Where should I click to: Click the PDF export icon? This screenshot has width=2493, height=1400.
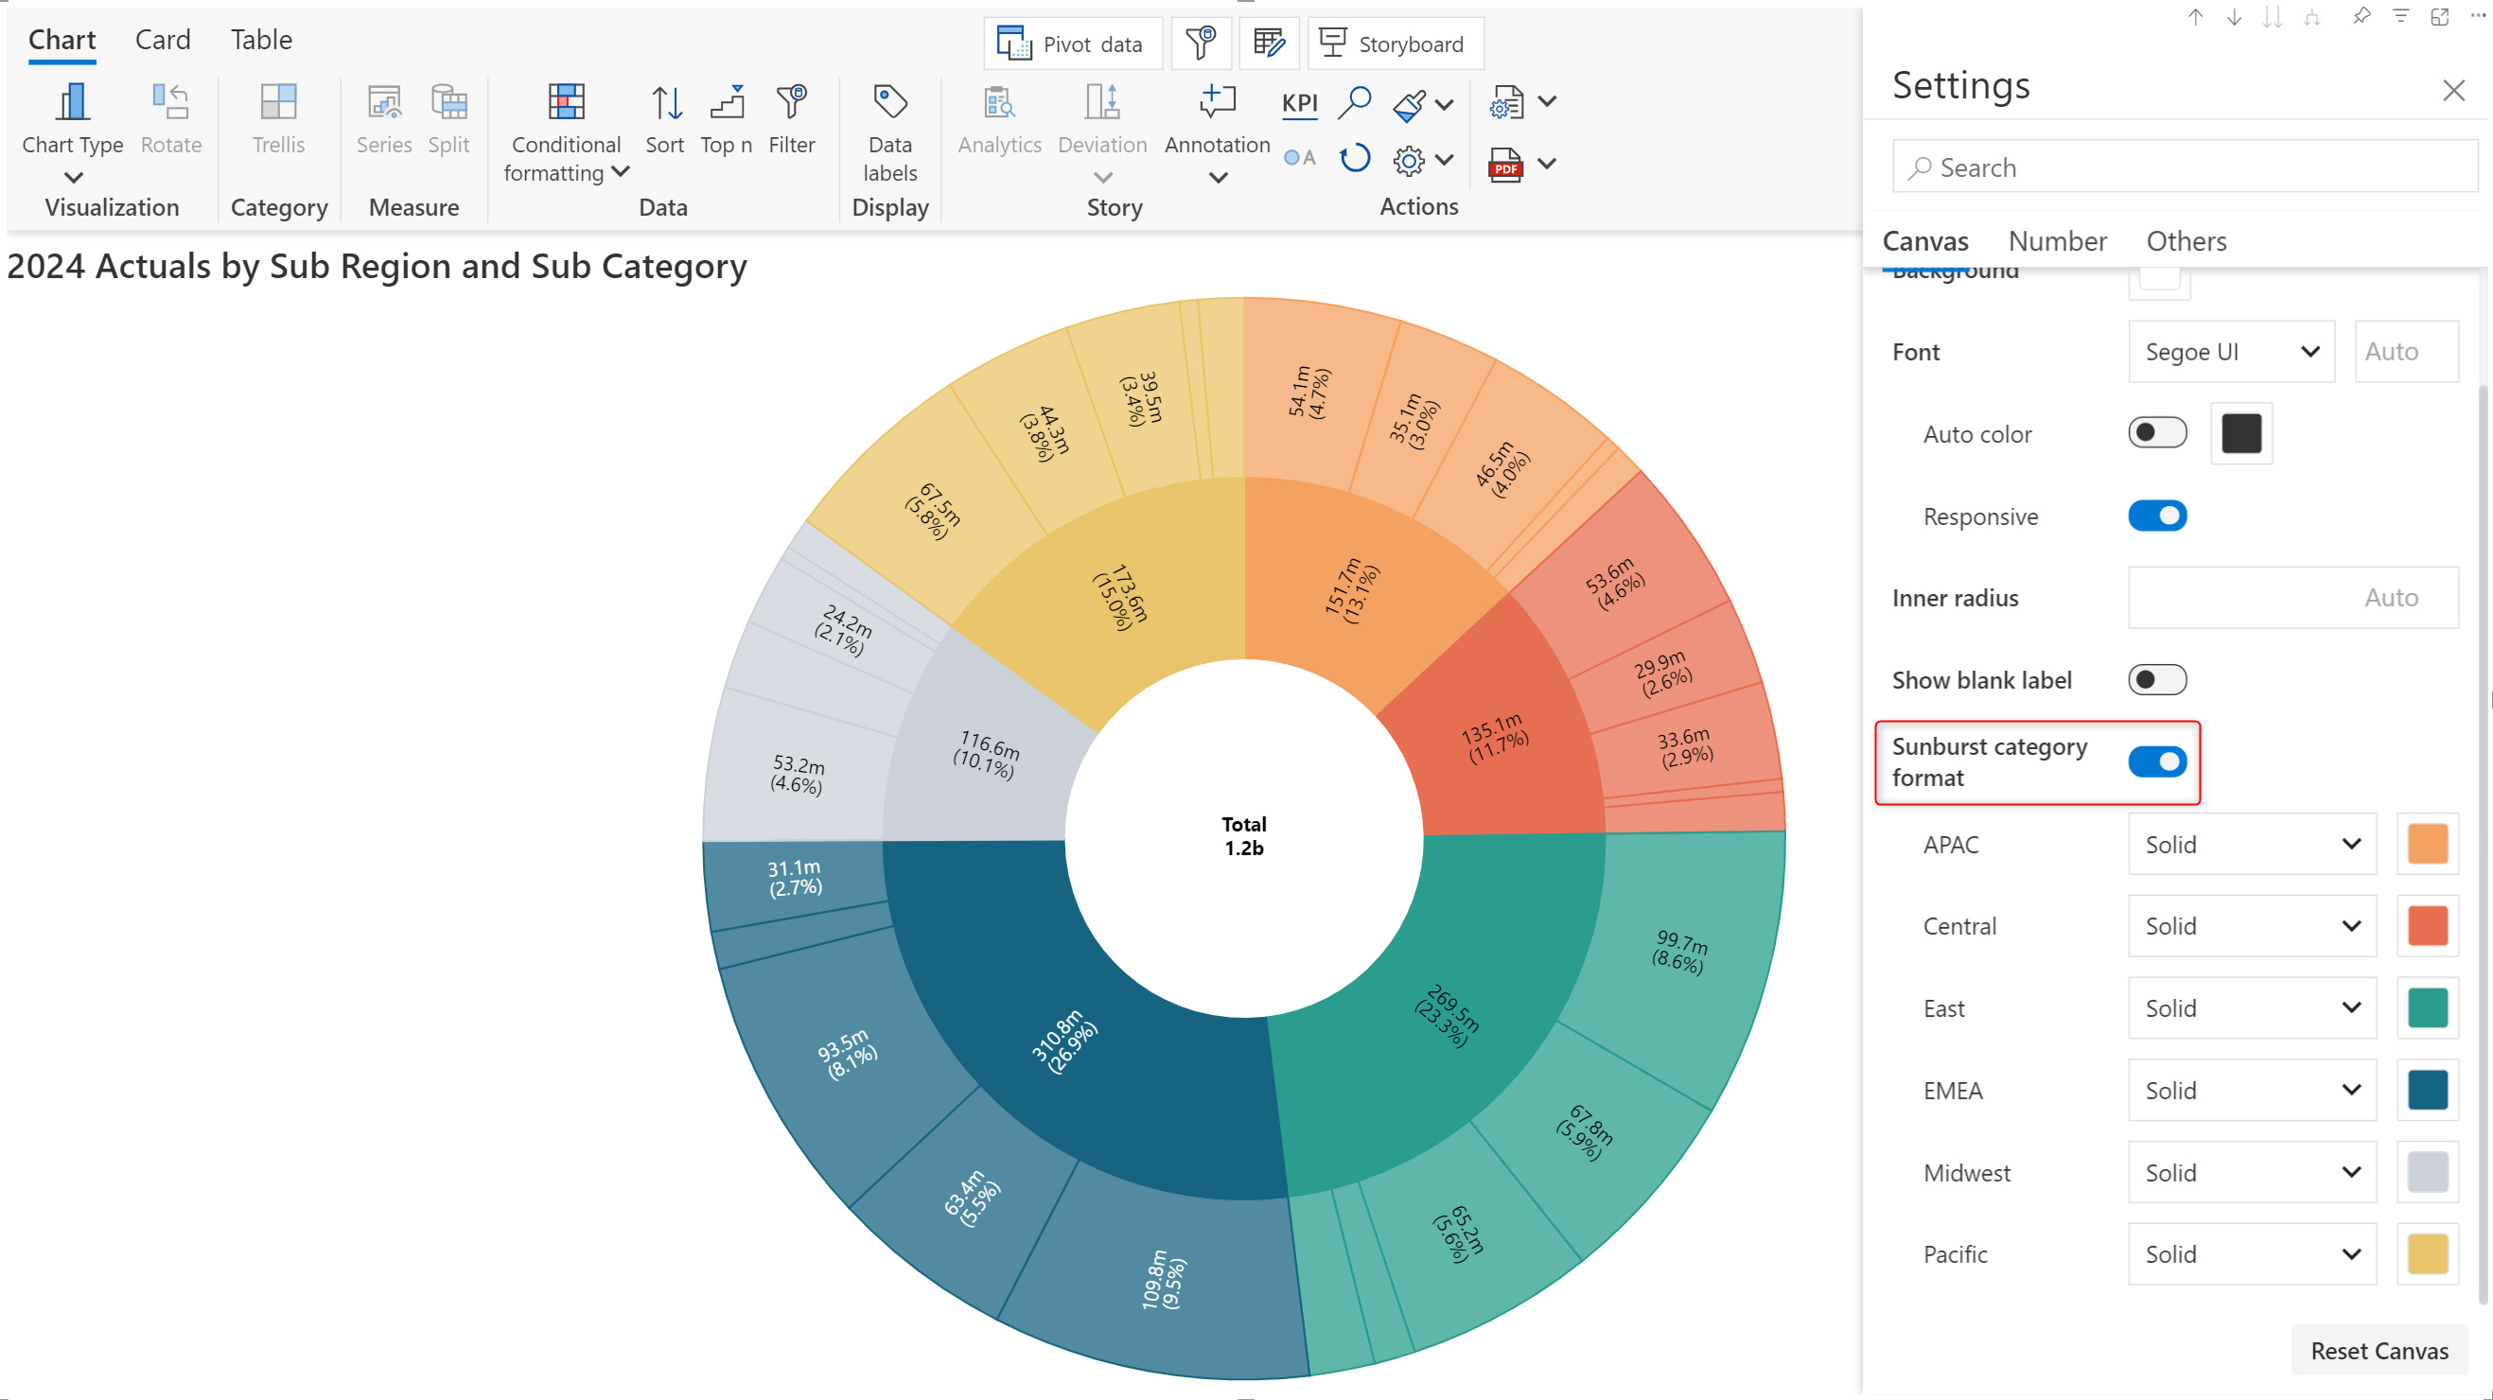pos(1505,165)
